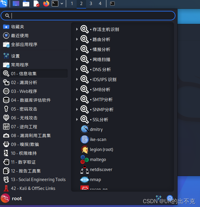Expand IDS/IPS 识别 submenu arrow
This screenshot has width=200, height=207.
tap(77, 80)
